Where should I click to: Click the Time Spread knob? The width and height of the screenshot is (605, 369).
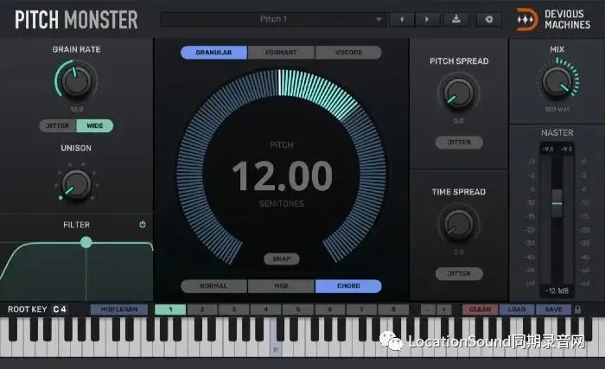pos(458,225)
